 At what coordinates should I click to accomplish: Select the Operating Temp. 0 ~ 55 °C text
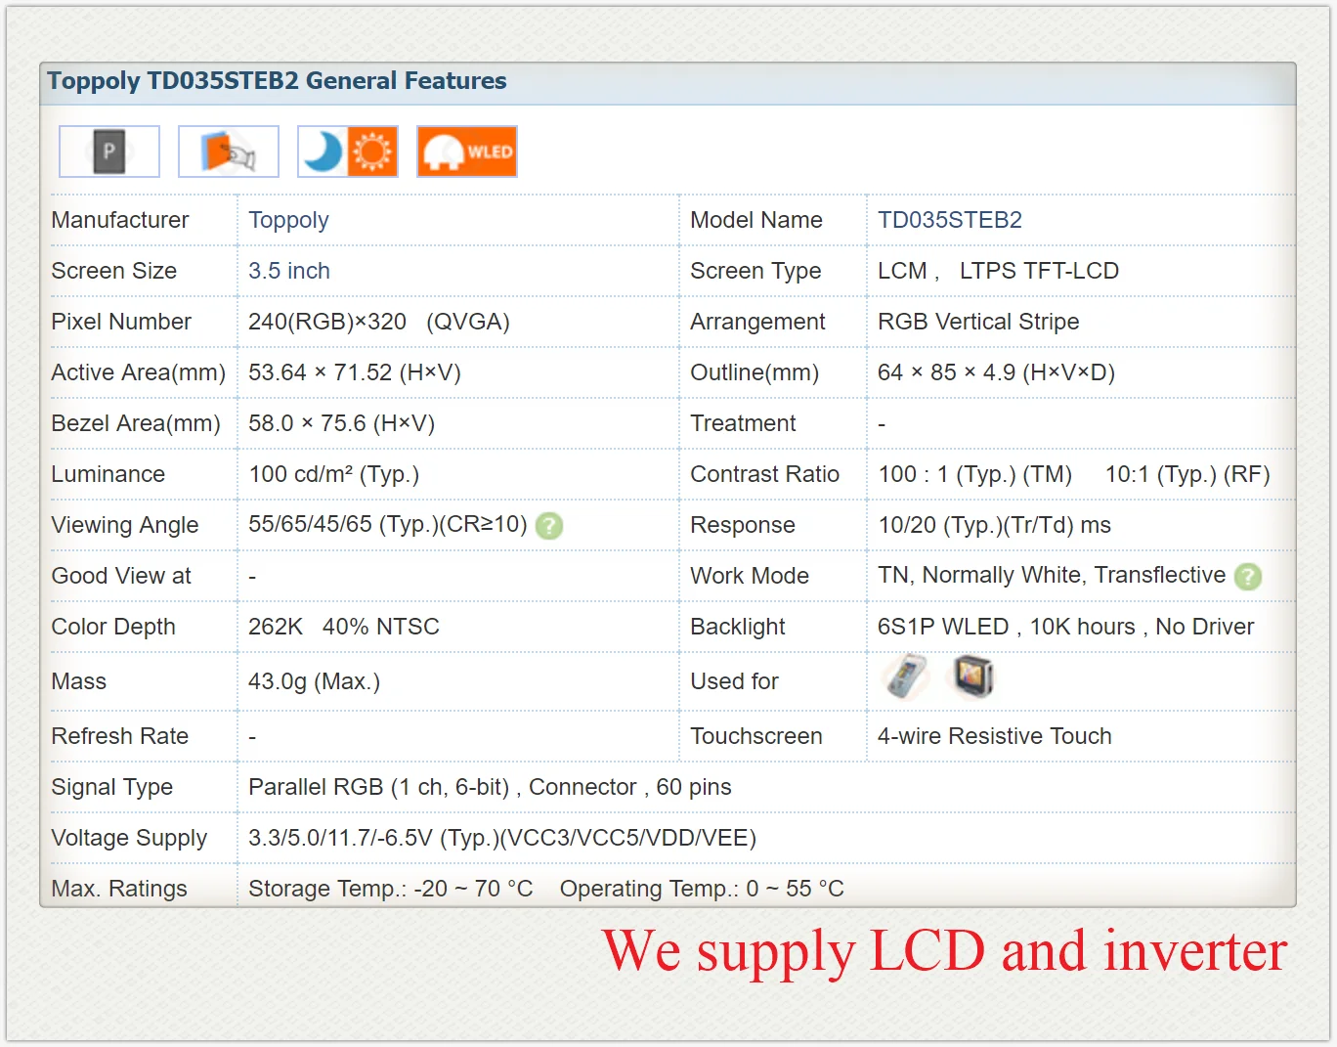702,889
